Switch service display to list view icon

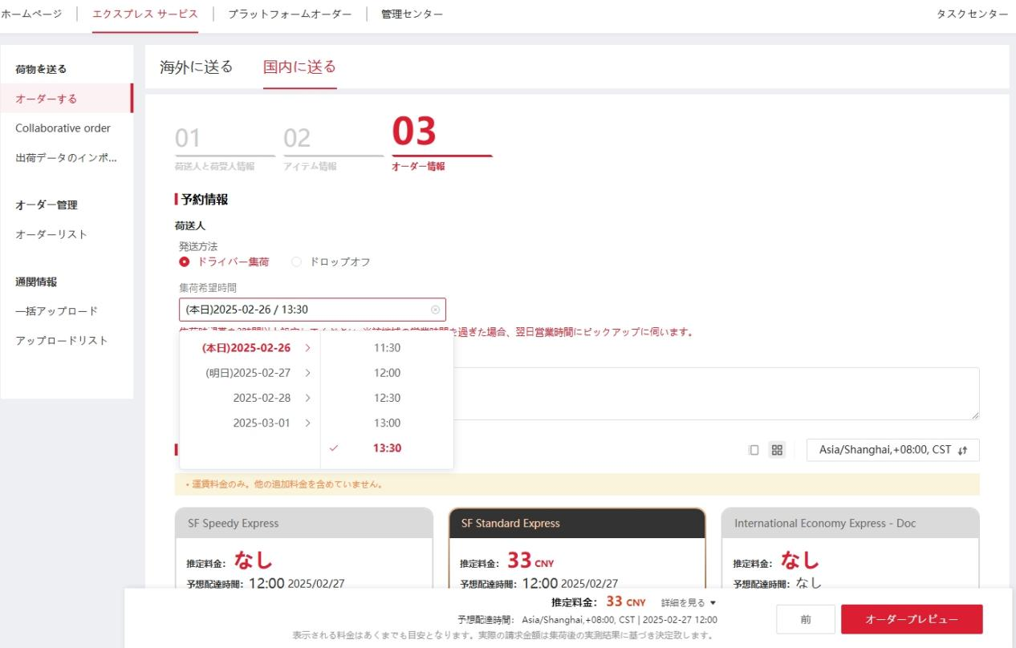pyautogui.click(x=753, y=450)
